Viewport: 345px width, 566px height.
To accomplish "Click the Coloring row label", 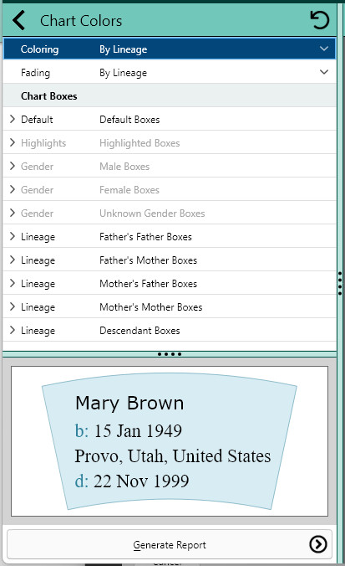I will 39,49.
